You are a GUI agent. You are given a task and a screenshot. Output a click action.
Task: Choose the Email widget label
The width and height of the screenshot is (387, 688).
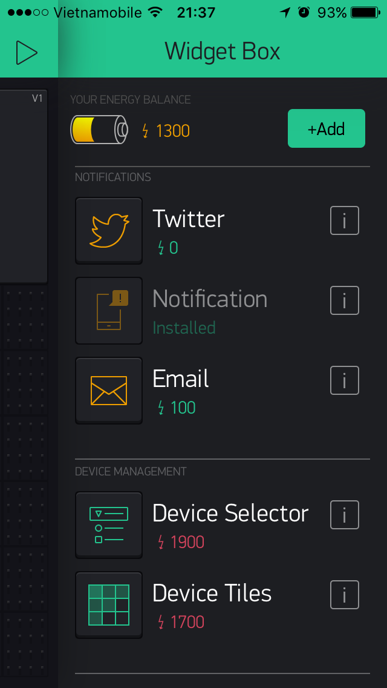(181, 379)
